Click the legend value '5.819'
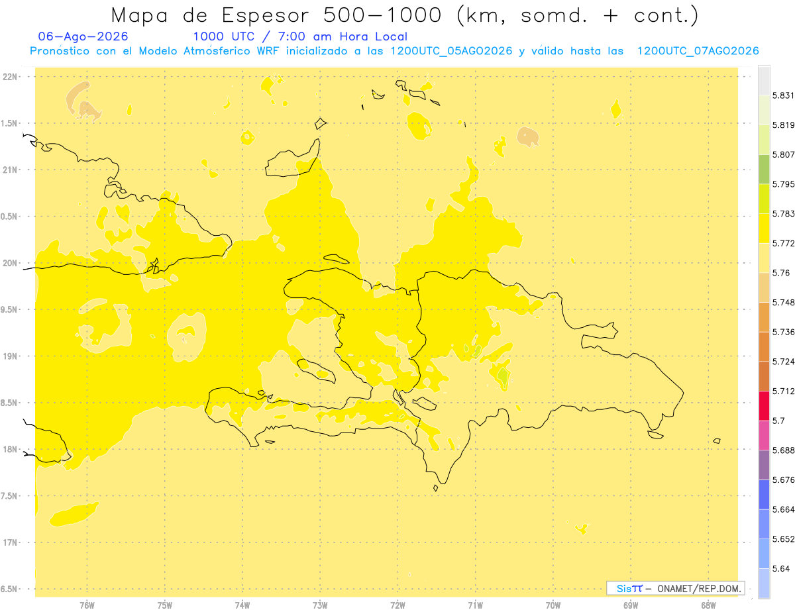Image resolution: width=795 pixels, height=614 pixels. (783, 125)
